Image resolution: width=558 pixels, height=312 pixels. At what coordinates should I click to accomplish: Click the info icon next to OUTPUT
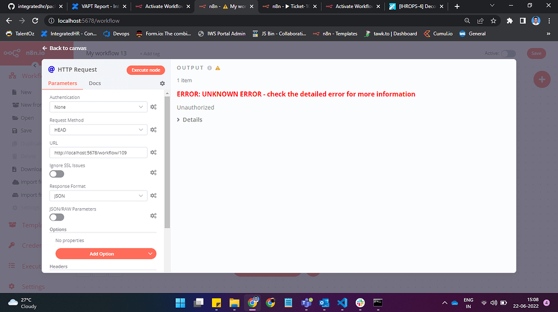210,68
